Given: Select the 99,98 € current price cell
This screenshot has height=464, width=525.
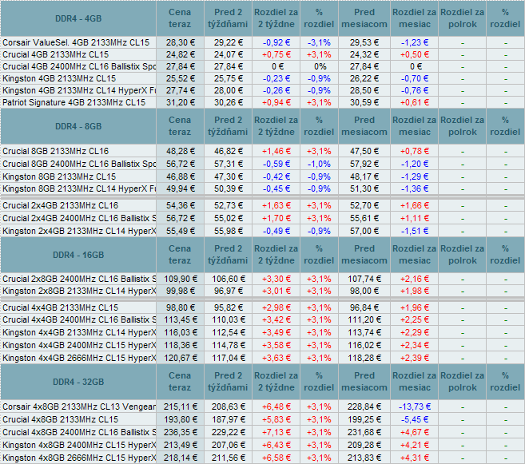Looking at the screenshot, I should [x=180, y=291].
